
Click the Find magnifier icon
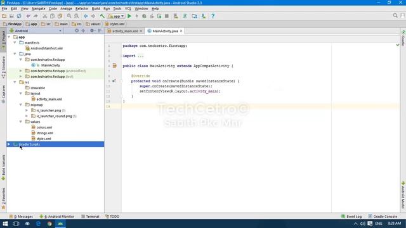pos(69,16)
